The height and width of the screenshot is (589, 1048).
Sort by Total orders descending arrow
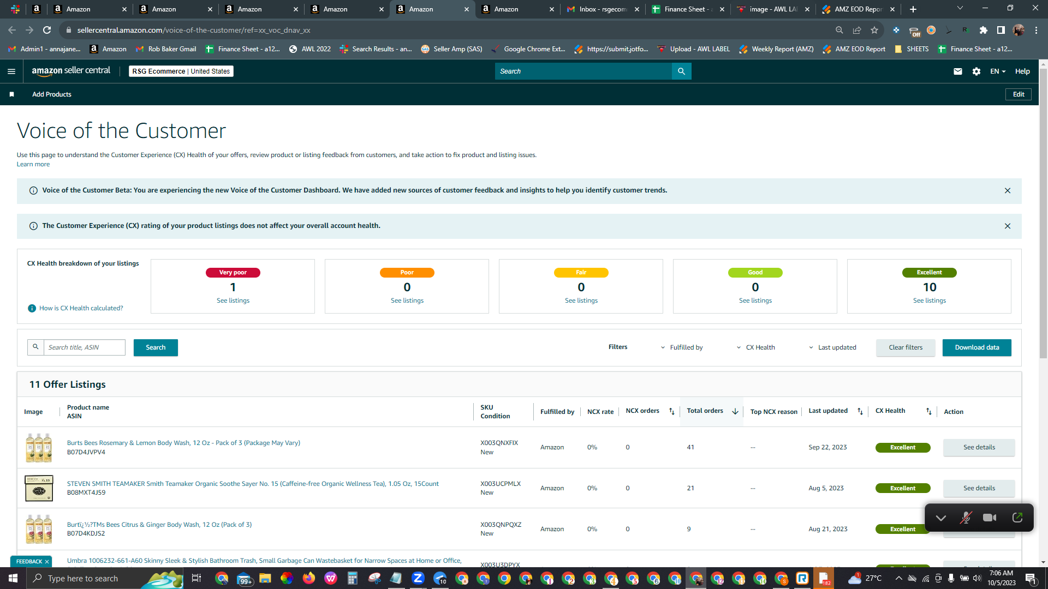click(735, 411)
